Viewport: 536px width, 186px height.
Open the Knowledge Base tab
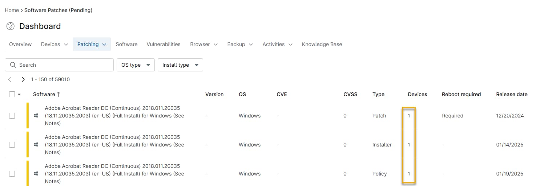pyautogui.click(x=322, y=44)
